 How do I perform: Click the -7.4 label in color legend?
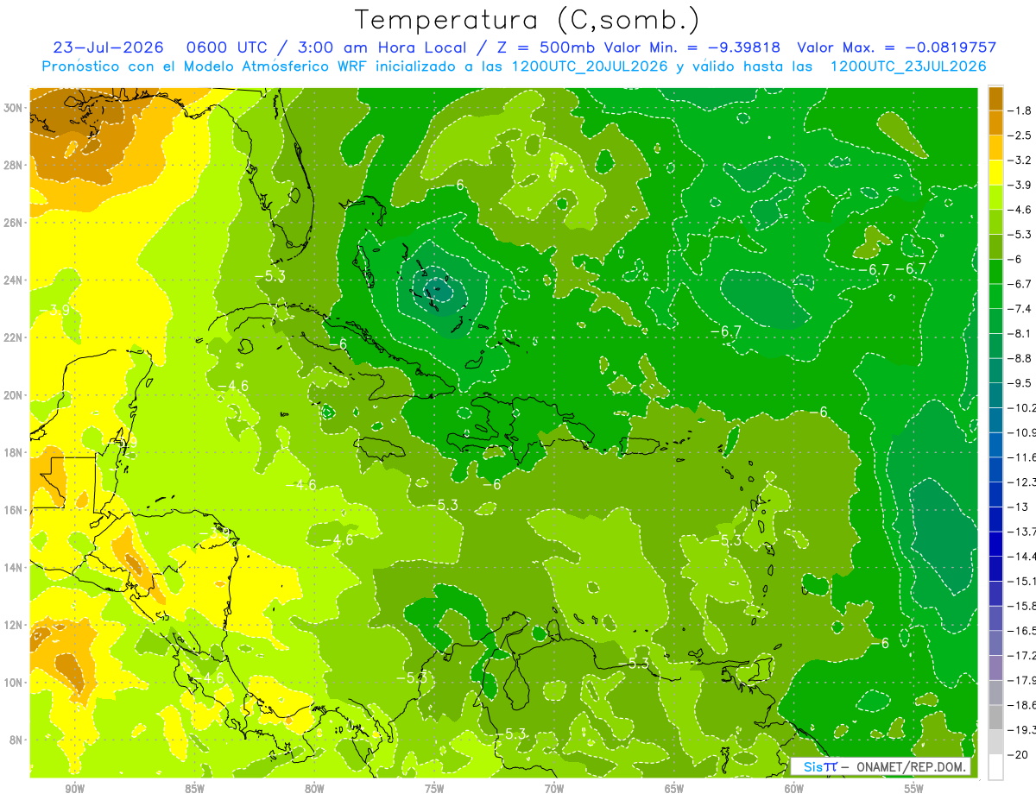pyautogui.click(x=1020, y=308)
